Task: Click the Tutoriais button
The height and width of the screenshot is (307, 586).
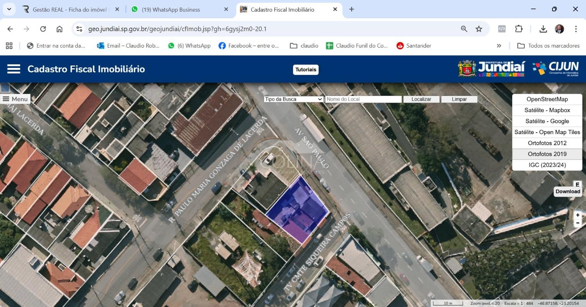Action: (306, 69)
